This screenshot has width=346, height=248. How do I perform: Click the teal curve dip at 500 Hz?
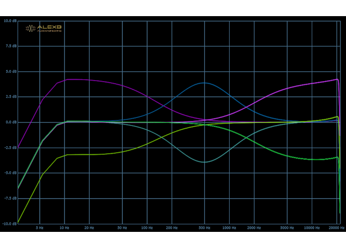click(204, 162)
